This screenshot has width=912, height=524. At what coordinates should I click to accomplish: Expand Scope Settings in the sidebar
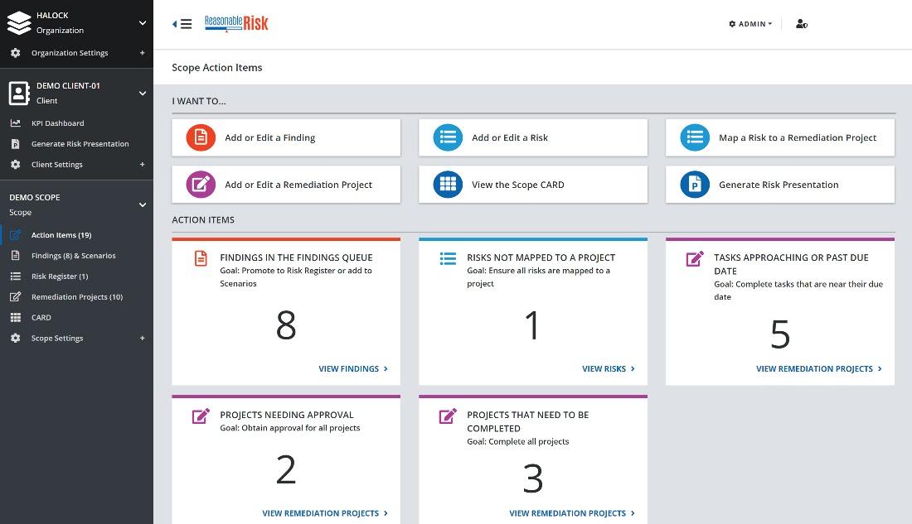click(142, 339)
